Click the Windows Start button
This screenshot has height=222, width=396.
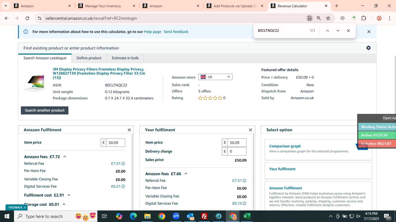7,216
